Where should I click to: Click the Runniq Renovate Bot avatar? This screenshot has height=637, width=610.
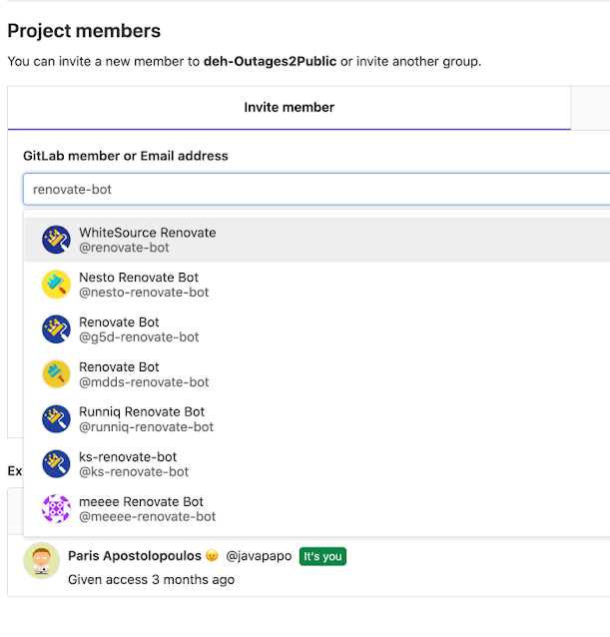pyautogui.click(x=57, y=419)
